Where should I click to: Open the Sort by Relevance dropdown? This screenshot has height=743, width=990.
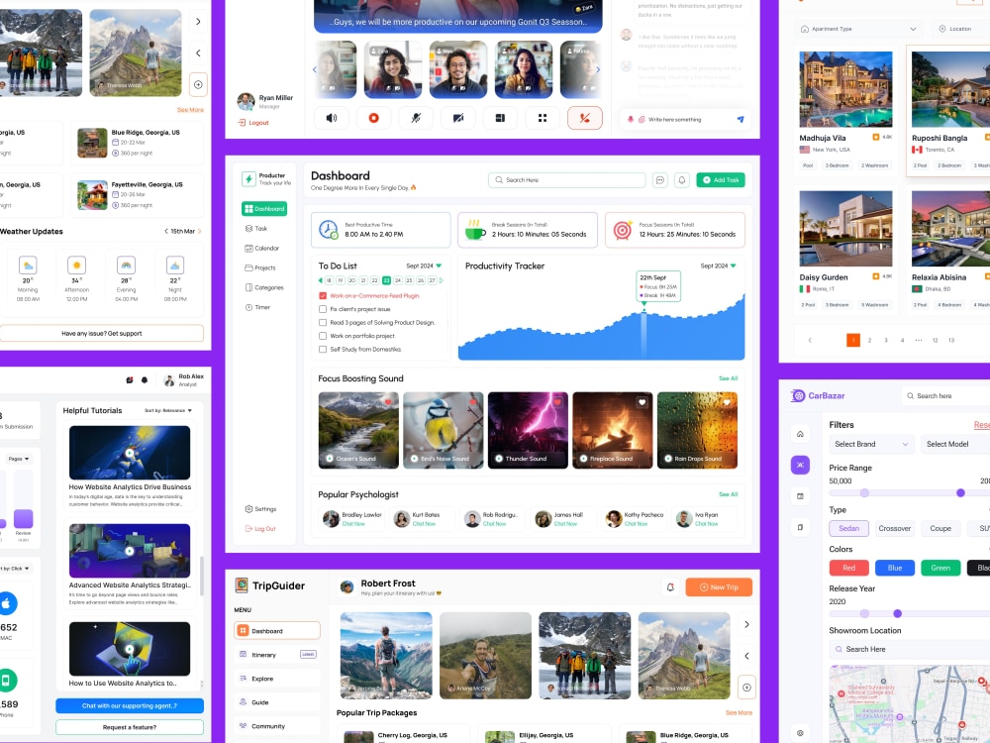(x=168, y=411)
